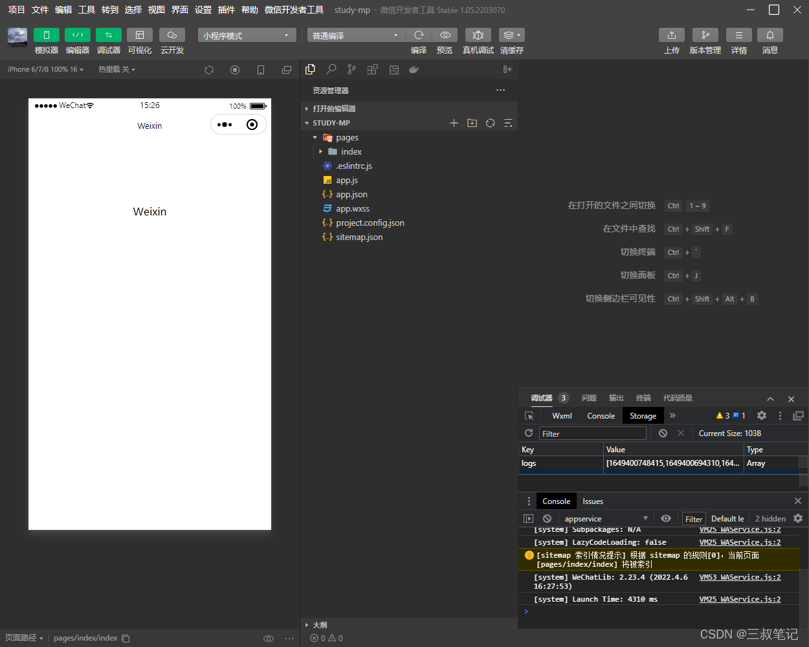Toggle the debugger (调试器) panel button
Screen dimensions: 809x647
(x=109, y=35)
